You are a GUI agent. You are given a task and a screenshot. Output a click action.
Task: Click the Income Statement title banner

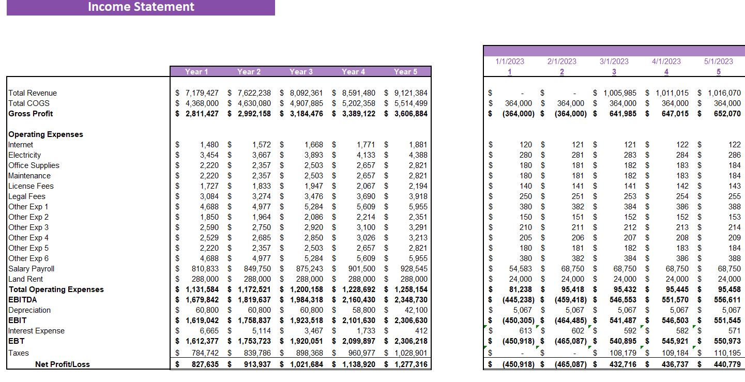click(141, 7)
